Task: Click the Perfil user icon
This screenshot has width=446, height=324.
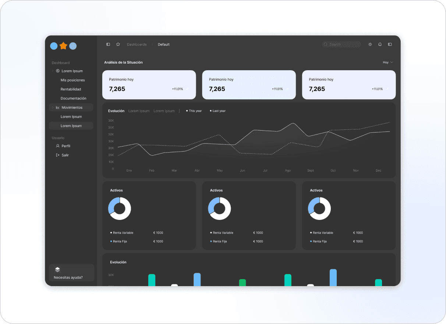Action: [57, 146]
